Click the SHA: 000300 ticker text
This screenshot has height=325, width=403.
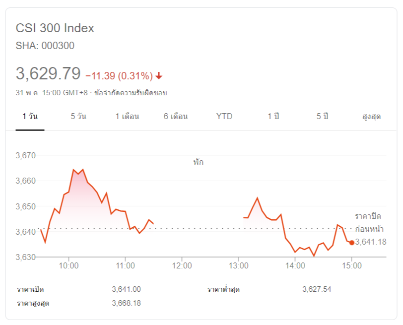coord(45,46)
